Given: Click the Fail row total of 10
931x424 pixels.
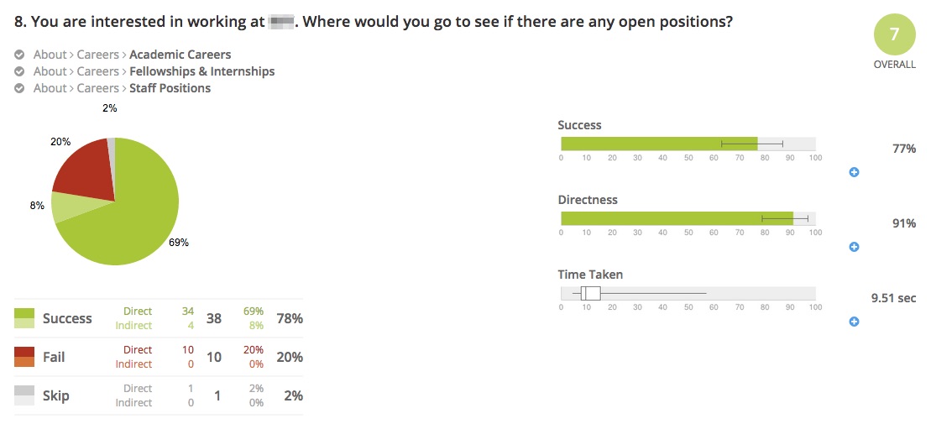Looking at the screenshot, I should tap(214, 357).
